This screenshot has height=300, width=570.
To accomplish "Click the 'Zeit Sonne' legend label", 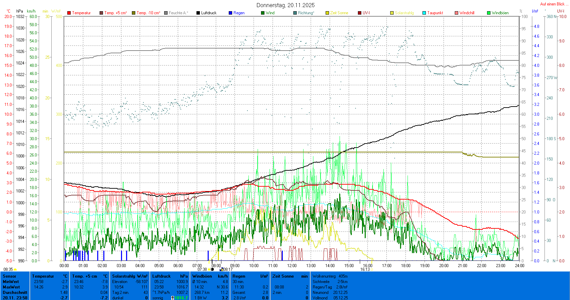I will (339, 13).
